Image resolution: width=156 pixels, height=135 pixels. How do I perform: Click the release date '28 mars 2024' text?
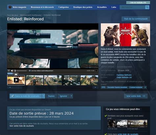(123, 71)
